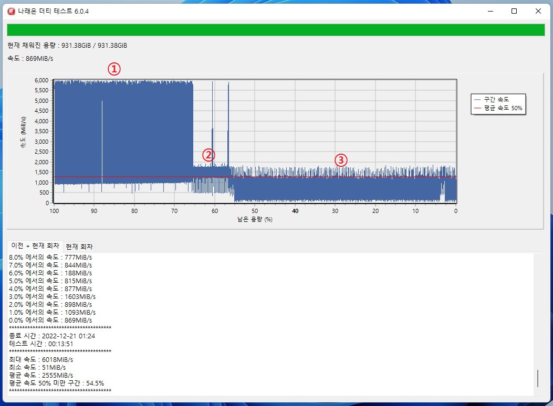Close the Dirty Test window
The width and height of the screenshot is (553, 406).
click(x=538, y=11)
